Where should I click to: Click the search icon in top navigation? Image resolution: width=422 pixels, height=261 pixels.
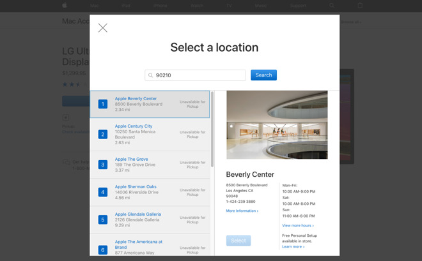click(332, 5)
